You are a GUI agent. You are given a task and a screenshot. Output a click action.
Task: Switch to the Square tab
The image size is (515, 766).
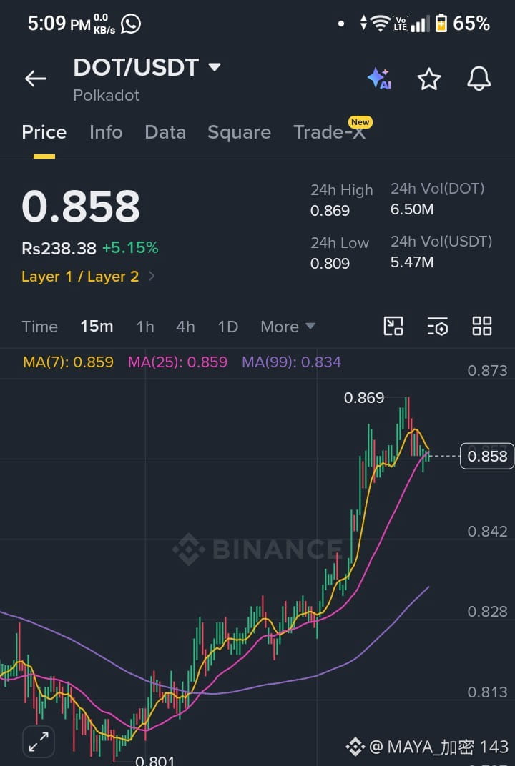(239, 132)
